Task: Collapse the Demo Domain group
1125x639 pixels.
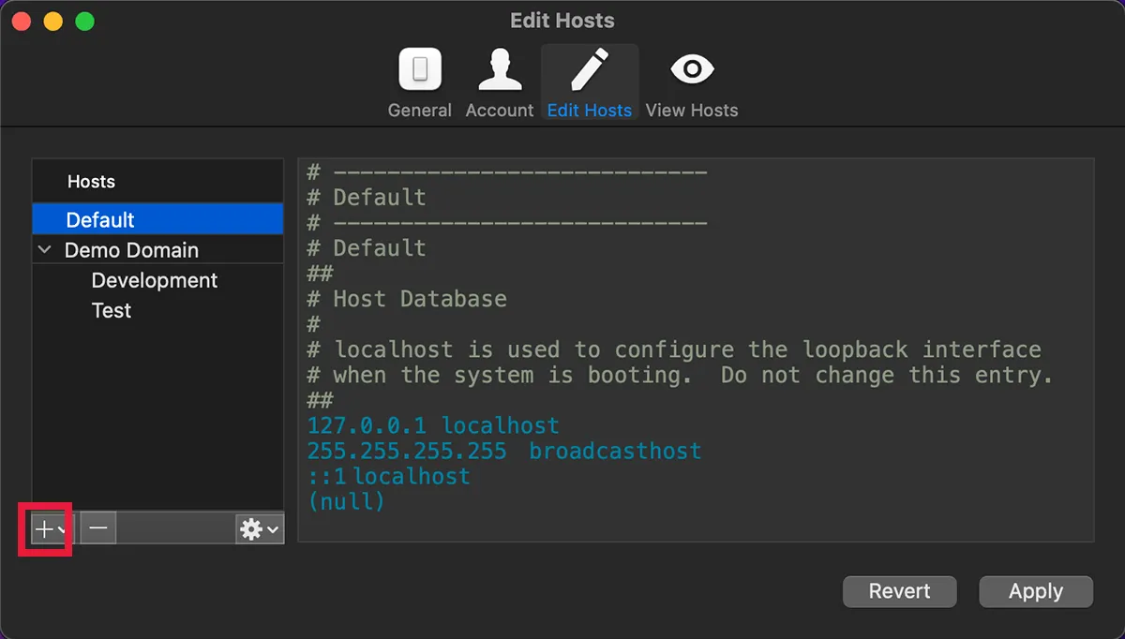Action: tap(44, 250)
